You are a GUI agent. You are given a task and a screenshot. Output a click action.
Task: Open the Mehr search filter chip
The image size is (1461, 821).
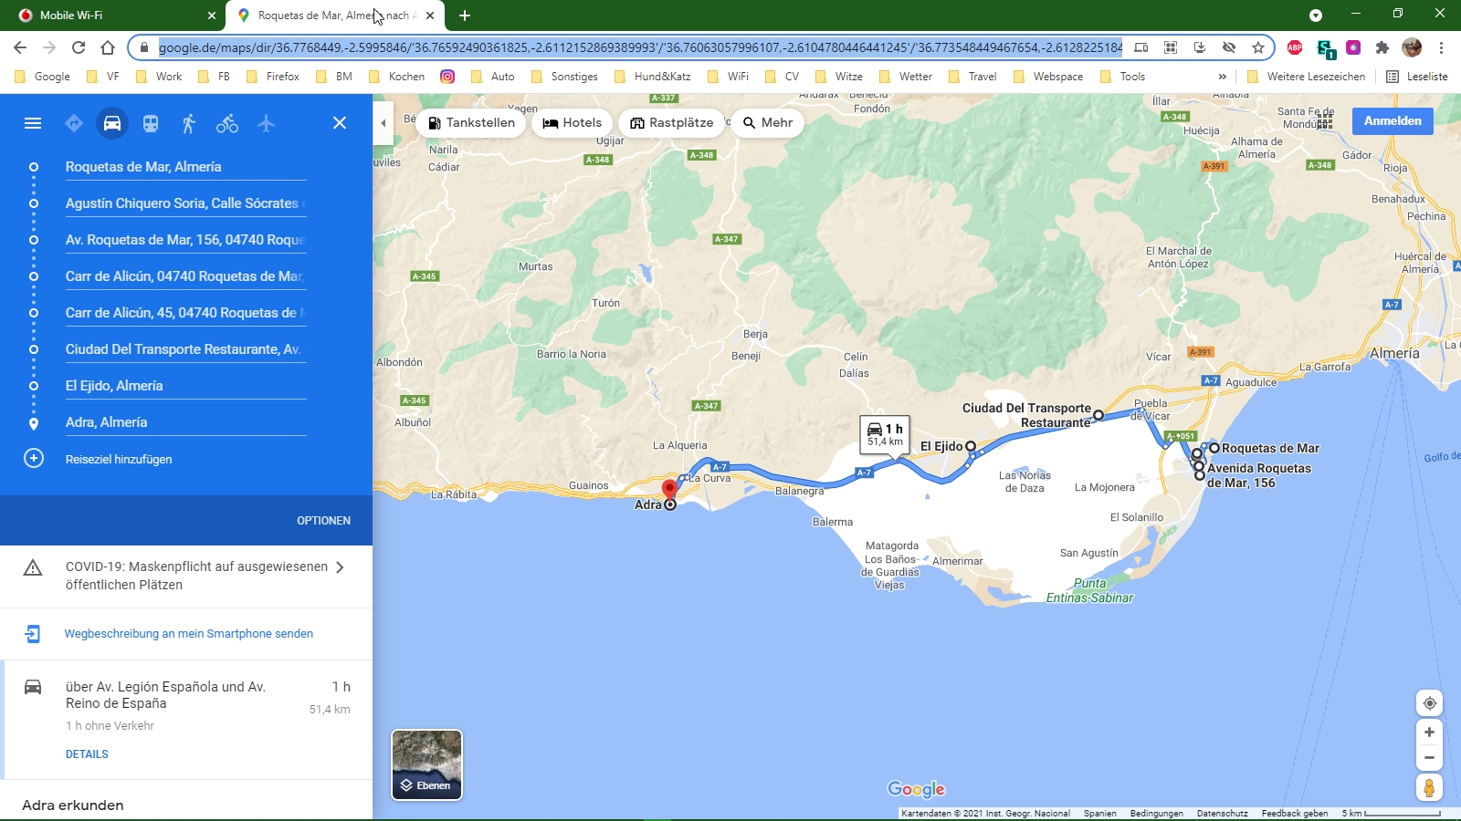[x=767, y=123]
